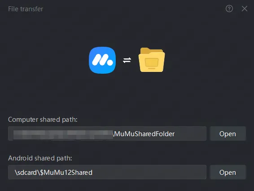Image resolution: width=254 pixels, height=191 pixels.
Task: Select the Computer shared path field
Action: tap(107, 133)
